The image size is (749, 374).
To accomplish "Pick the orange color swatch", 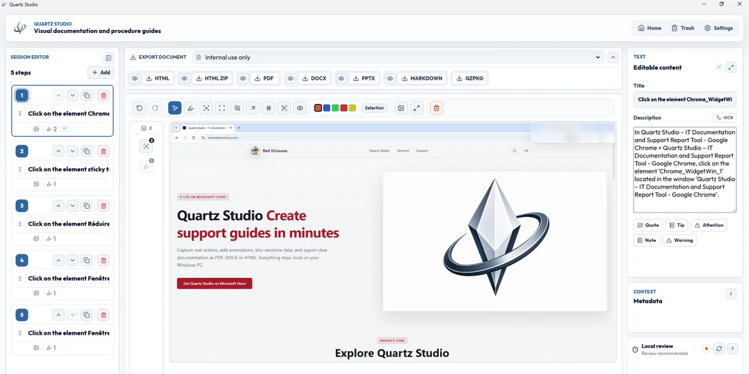I will click(318, 108).
